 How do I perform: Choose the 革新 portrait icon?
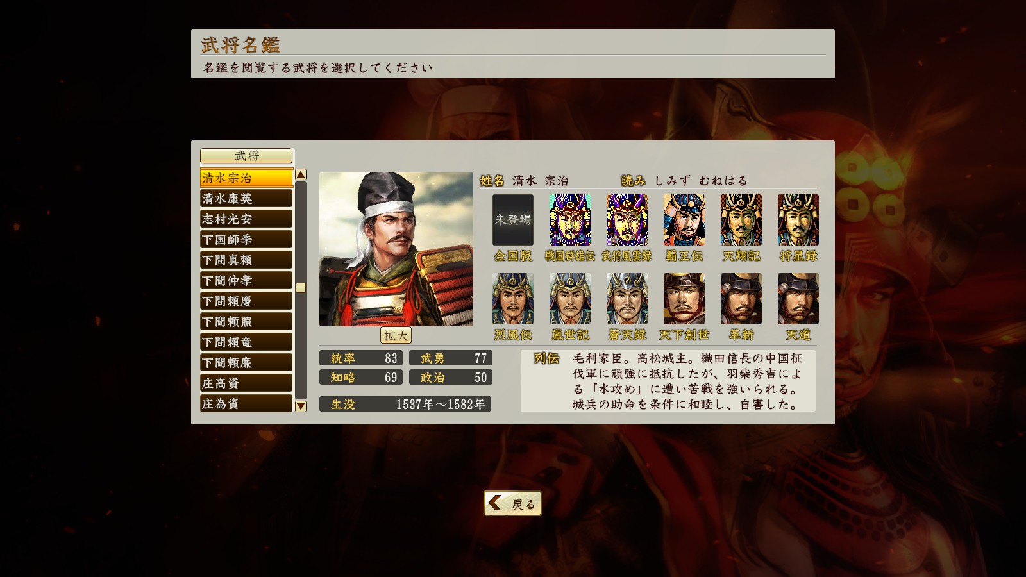coord(741,299)
